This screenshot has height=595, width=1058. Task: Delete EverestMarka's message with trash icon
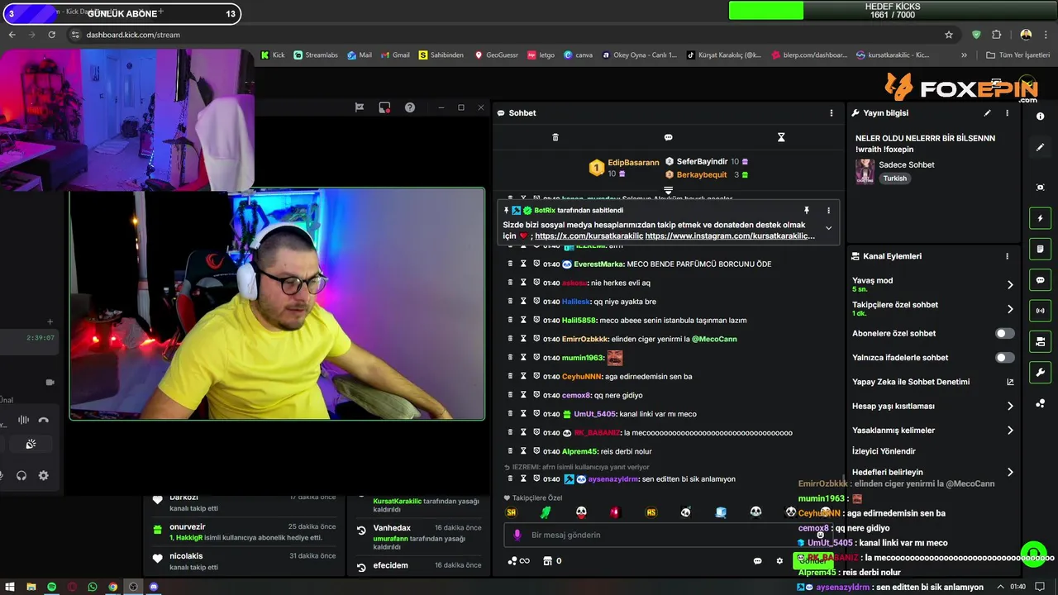(510, 264)
